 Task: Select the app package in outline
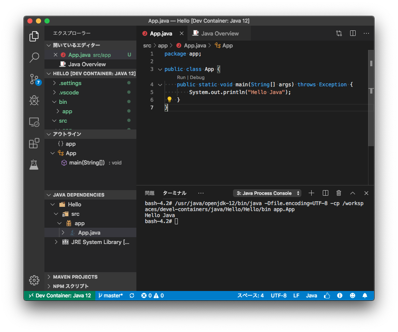pos(90,144)
